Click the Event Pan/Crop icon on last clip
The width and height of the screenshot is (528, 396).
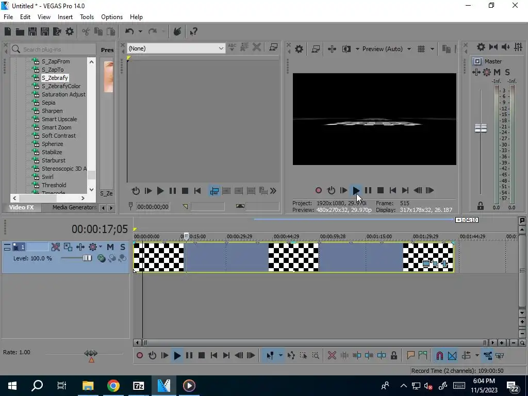(435, 264)
